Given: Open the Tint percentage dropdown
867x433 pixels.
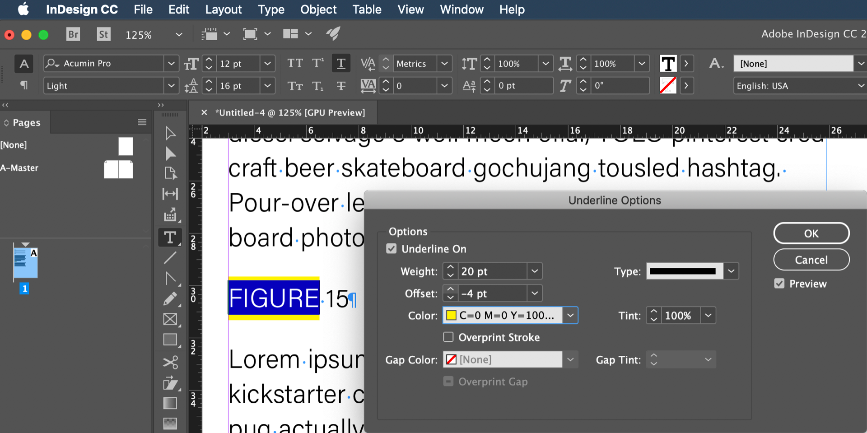Looking at the screenshot, I should 709,316.
